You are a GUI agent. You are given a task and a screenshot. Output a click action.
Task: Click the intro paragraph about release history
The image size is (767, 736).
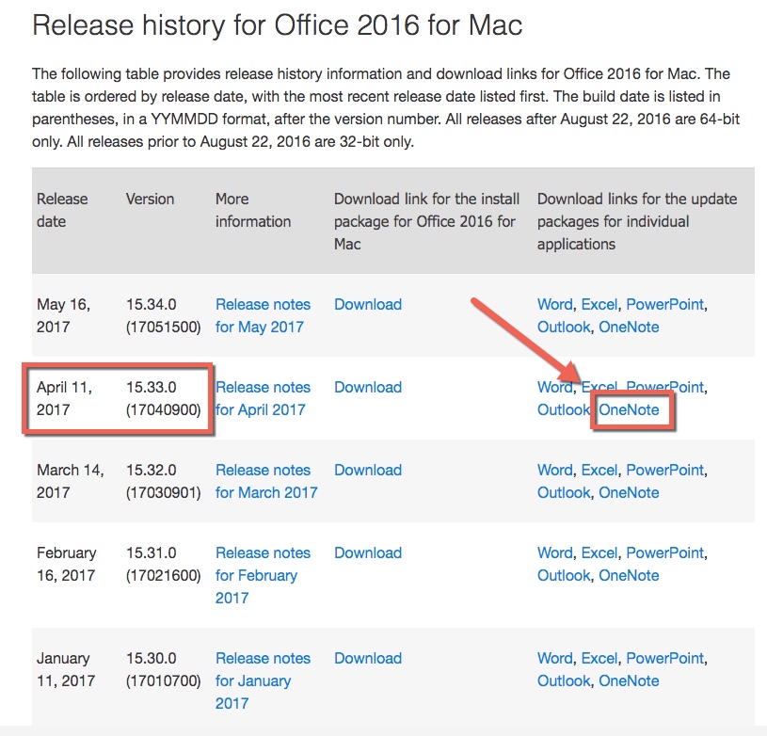click(386, 107)
